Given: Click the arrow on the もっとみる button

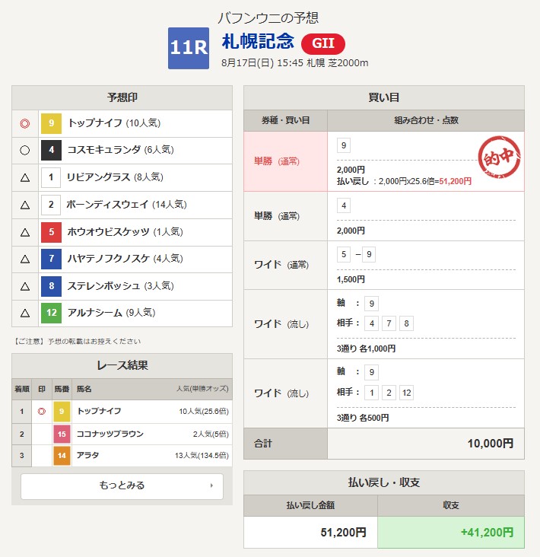Looking at the screenshot, I should point(211,485).
